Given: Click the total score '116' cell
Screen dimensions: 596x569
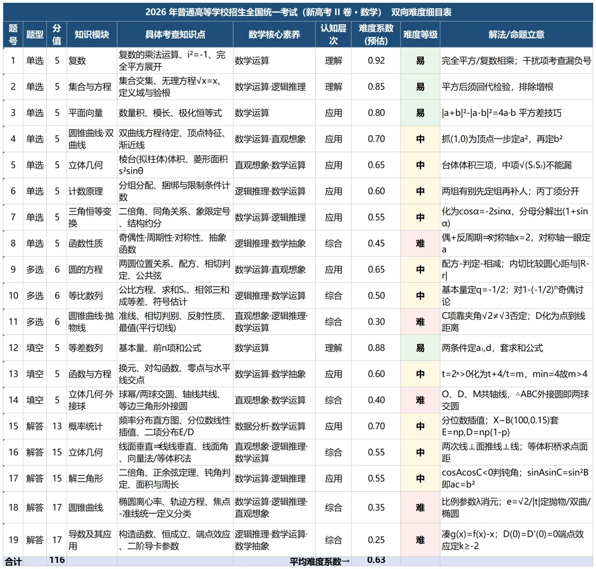Looking at the screenshot, I should [x=57, y=560].
